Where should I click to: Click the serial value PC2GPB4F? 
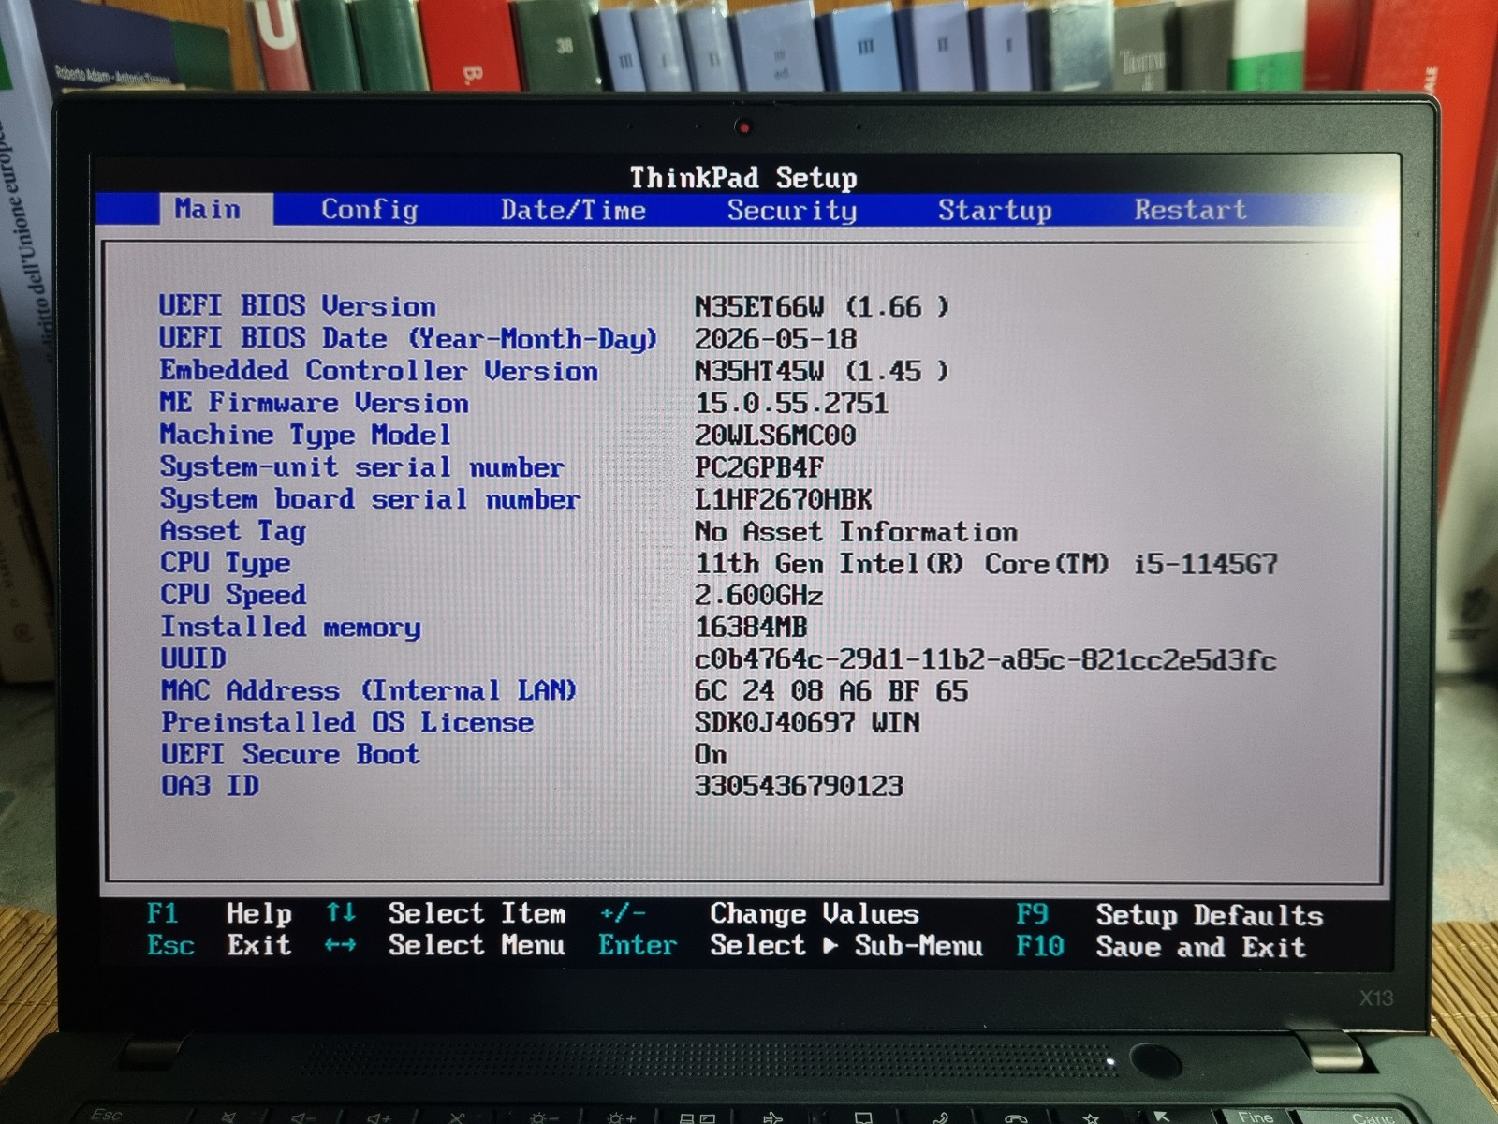(x=758, y=467)
